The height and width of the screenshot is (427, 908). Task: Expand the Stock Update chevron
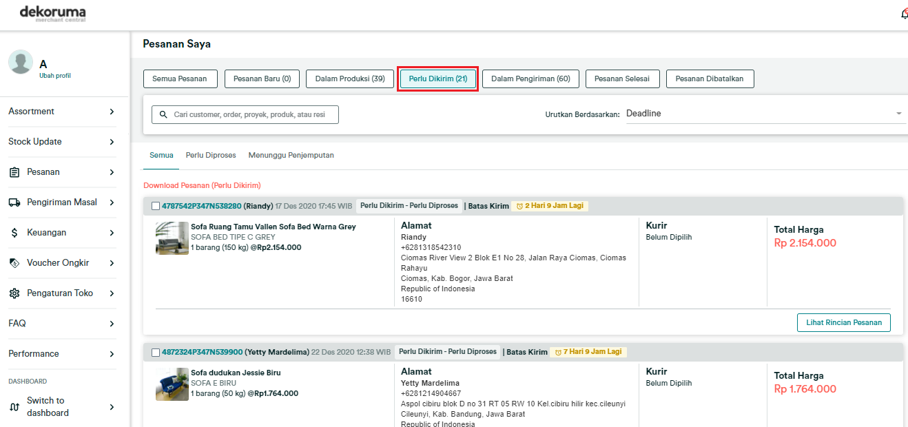[112, 142]
